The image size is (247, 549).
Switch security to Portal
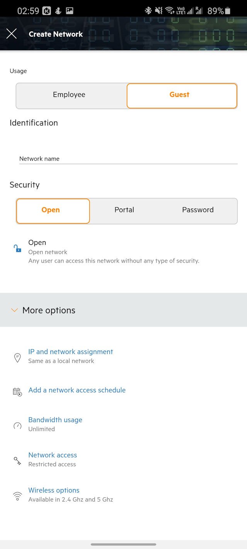124,210
